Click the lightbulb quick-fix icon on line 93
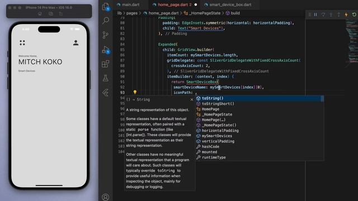358x201 pixels. coord(135,92)
